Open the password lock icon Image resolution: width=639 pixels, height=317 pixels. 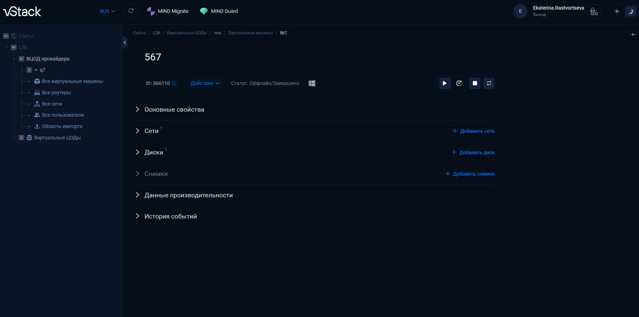point(594,11)
